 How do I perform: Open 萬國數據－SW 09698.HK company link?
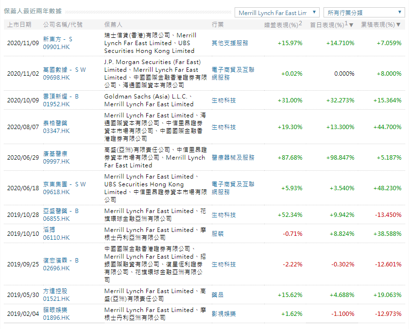tap(65, 73)
